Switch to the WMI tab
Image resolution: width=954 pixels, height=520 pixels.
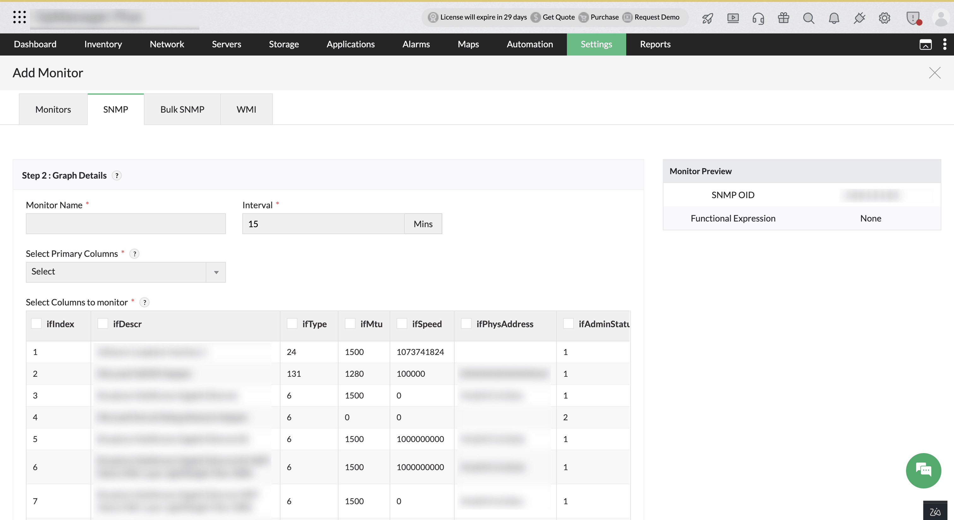(x=246, y=109)
